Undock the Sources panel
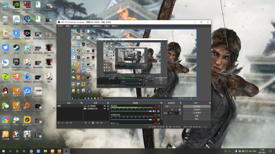Viewport: 275px width, 154px height. (x=108, y=103)
